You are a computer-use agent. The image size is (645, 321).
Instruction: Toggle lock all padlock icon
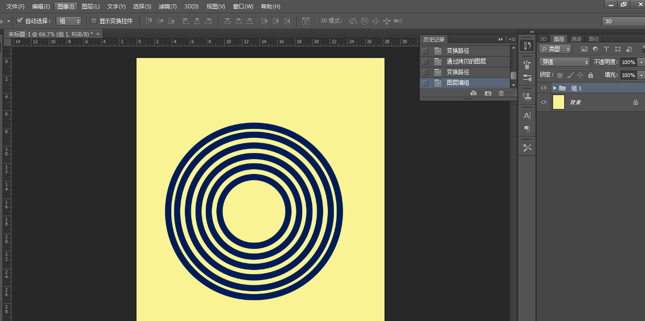tap(590, 75)
